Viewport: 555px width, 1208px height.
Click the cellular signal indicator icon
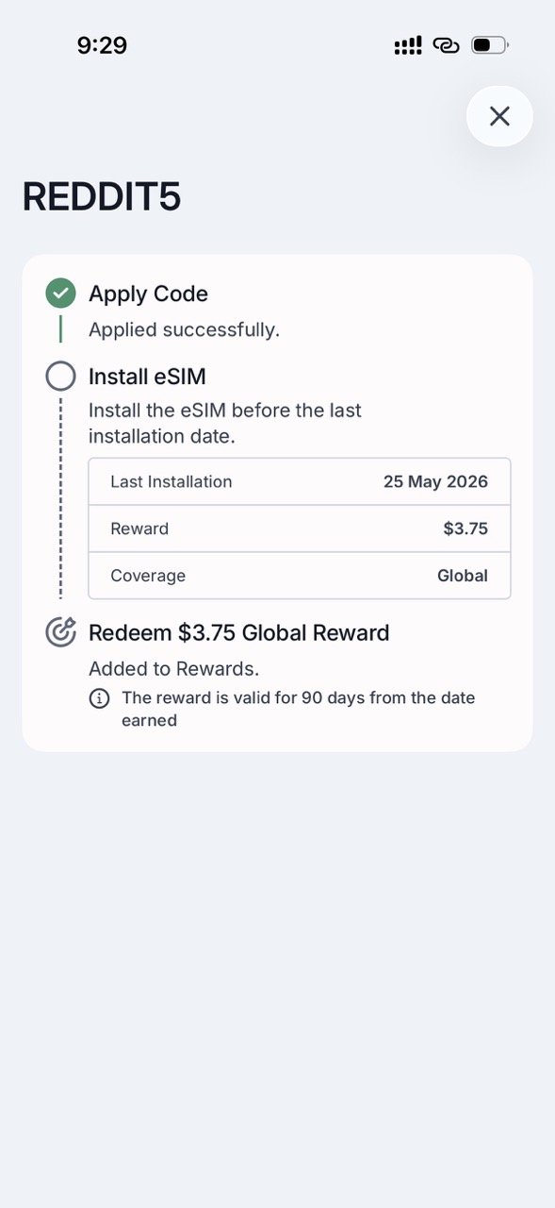click(406, 44)
